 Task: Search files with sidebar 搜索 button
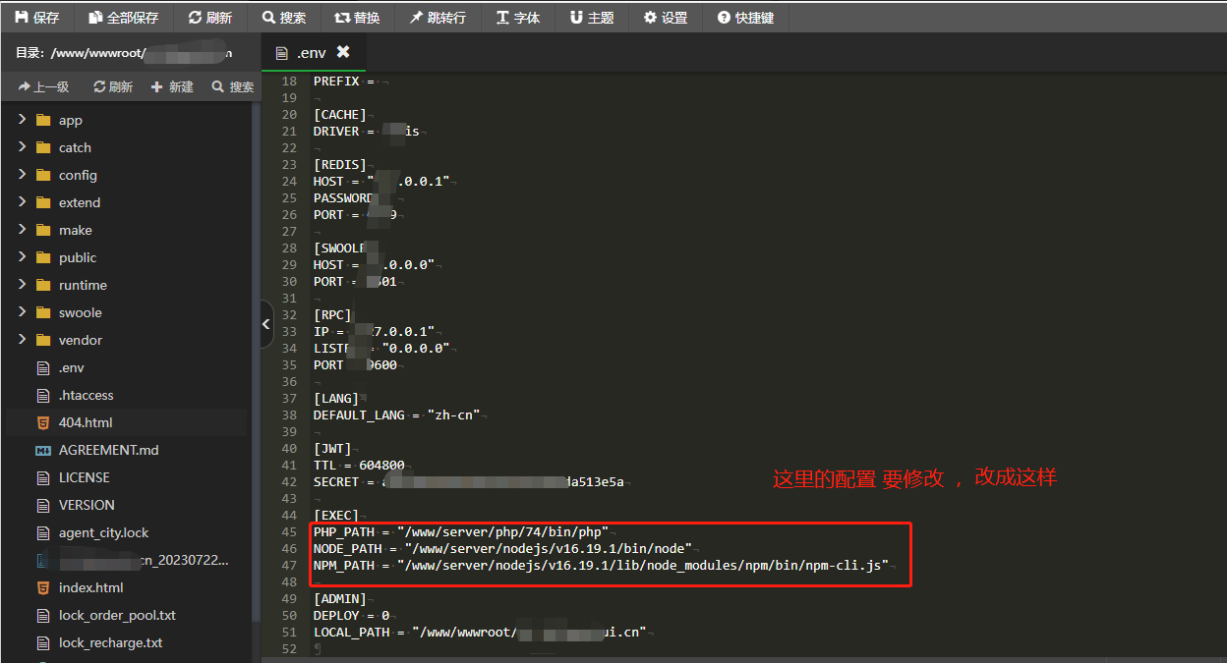click(233, 86)
